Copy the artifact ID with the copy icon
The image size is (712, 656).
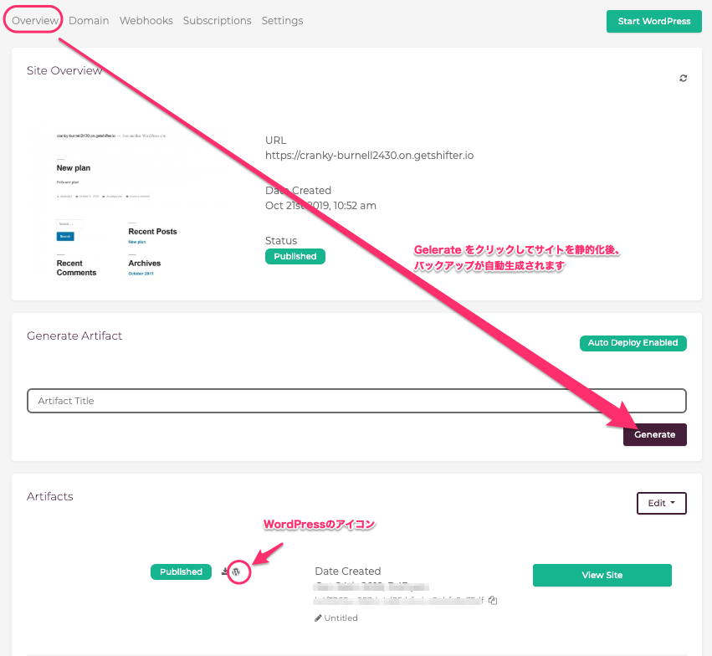(x=493, y=600)
